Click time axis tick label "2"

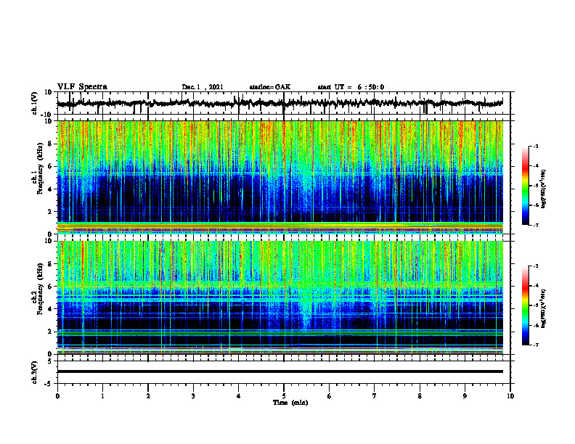148,396
